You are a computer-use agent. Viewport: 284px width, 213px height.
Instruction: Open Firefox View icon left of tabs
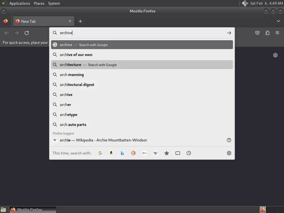[x=6, y=21]
